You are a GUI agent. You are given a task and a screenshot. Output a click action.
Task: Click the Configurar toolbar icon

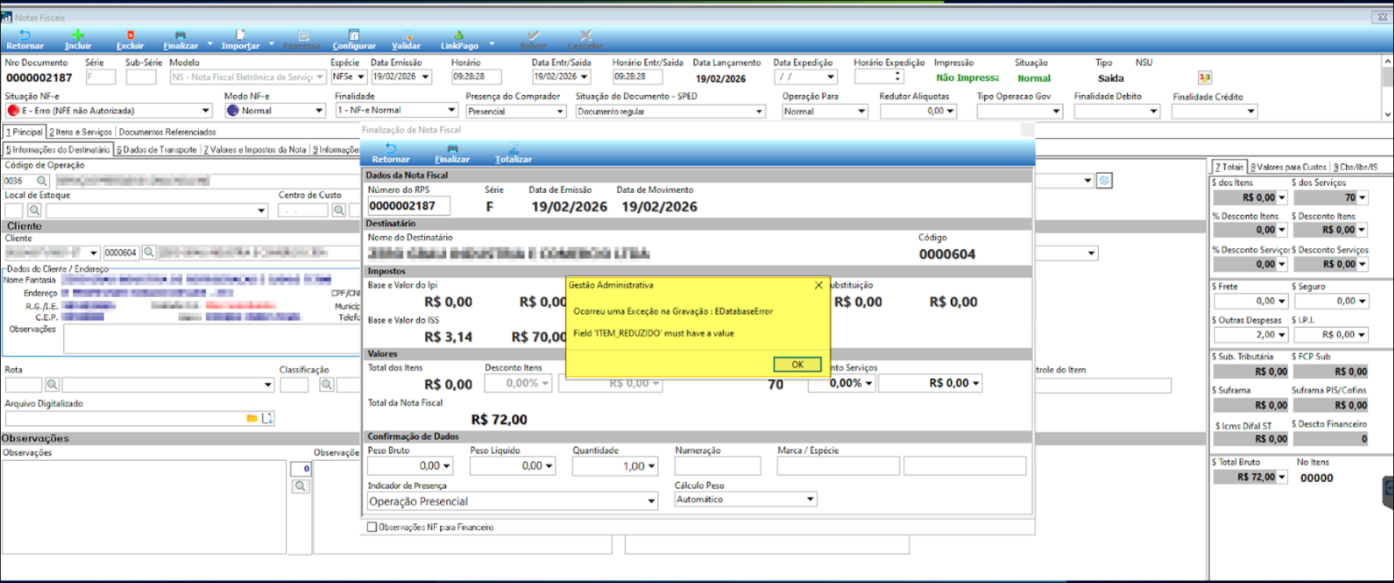(x=354, y=36)
